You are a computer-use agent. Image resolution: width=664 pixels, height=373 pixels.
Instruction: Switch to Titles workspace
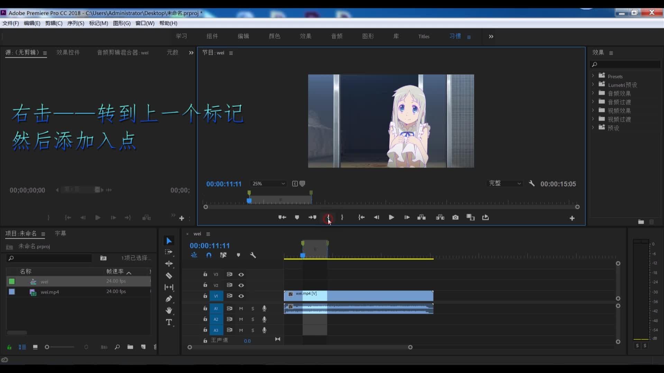pos(424,37)
